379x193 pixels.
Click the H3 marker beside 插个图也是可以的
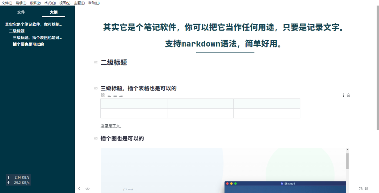96,139
